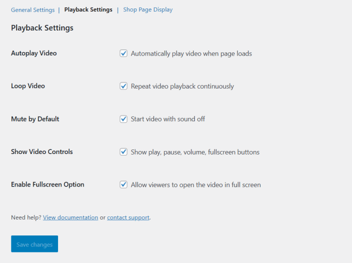Click the Mute by Default row heading
The image size is (352, 263).
(35, 119)
